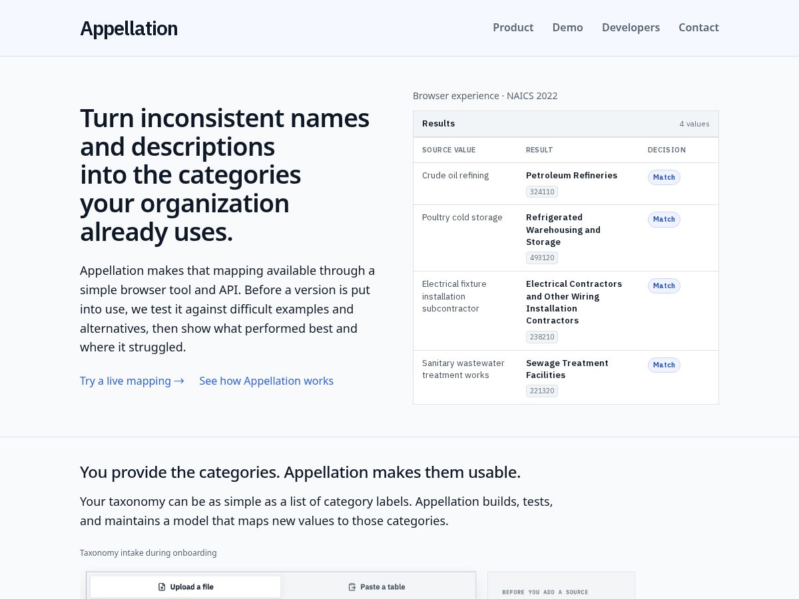Screen dimensions: 799x599
Task: Open the Product nav item
Action: tap(513, 27)
